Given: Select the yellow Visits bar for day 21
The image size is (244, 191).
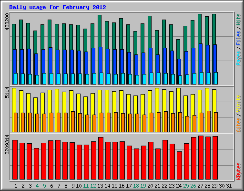Looking at the screenshot, I should pyautogui.click(x=157, y=100).
